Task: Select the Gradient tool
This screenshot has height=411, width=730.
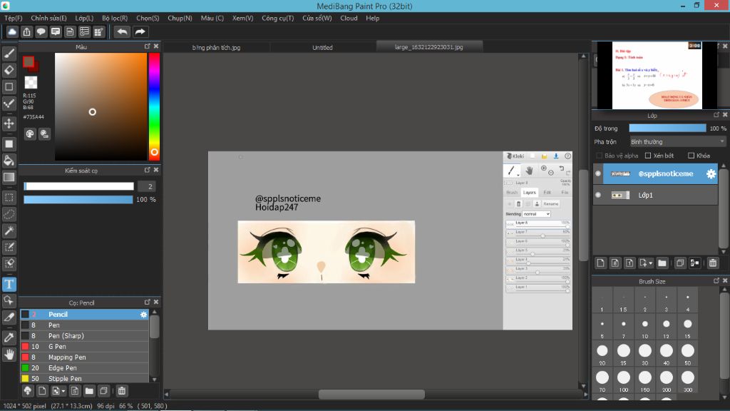Action: click(9, 177)
